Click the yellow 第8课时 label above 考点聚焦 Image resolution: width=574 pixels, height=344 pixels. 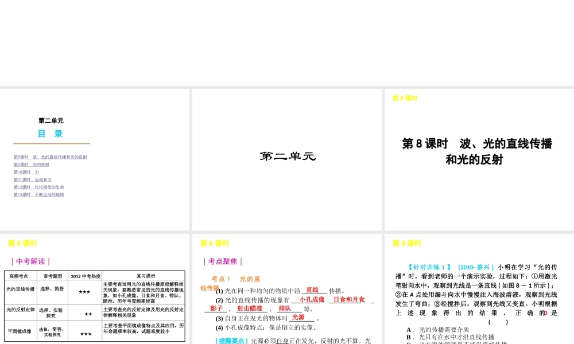(x=215, y=244)
